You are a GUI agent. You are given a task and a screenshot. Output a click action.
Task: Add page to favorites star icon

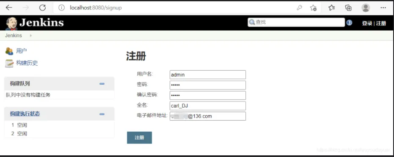click(x=313, y=8)
